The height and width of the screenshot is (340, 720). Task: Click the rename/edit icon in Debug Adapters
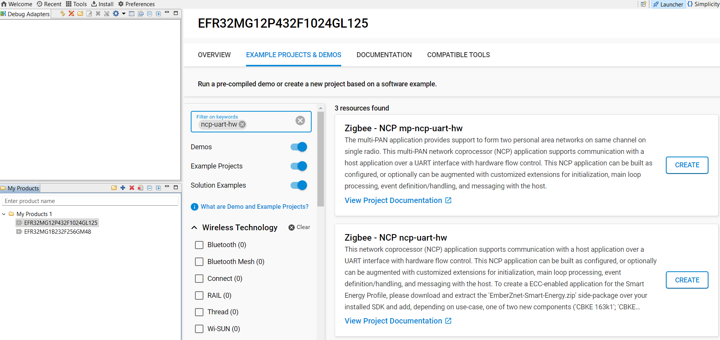pyautogui.click(x=89, y=13)
